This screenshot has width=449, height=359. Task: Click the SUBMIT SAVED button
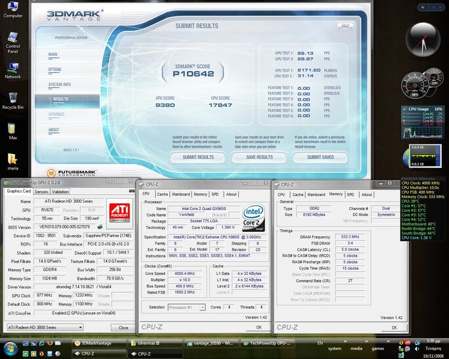click(320, 157)
